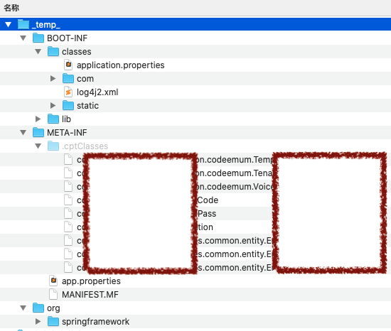391x331 pixels.
Task: Select the log4j2.xml file icon
Action: [x=68, y=92]
